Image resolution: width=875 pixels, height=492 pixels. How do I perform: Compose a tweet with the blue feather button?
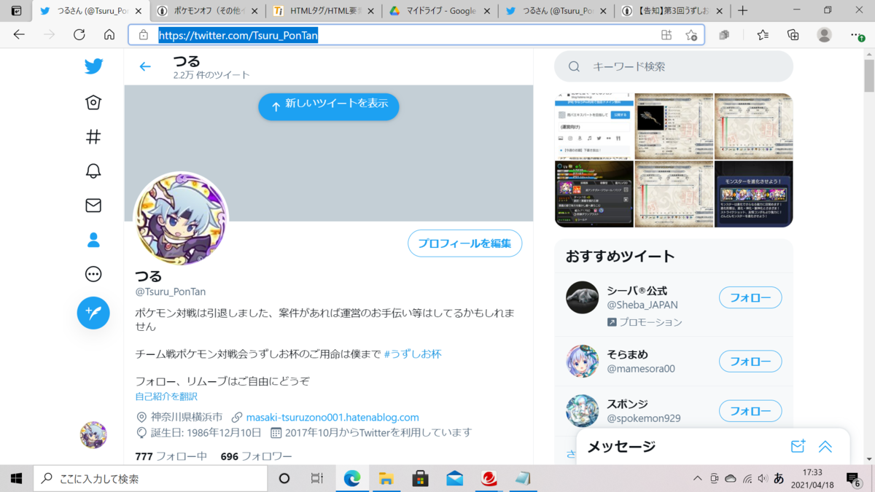tap(93, 313)
